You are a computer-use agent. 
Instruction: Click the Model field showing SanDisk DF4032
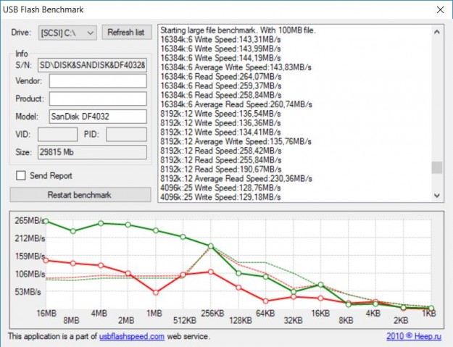98,117
